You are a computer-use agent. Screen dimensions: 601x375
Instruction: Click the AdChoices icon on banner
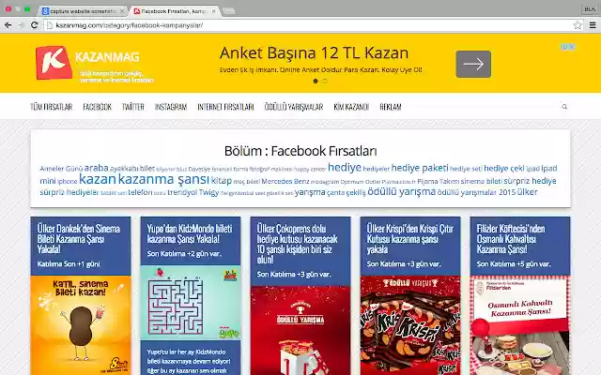coord(567,47)
